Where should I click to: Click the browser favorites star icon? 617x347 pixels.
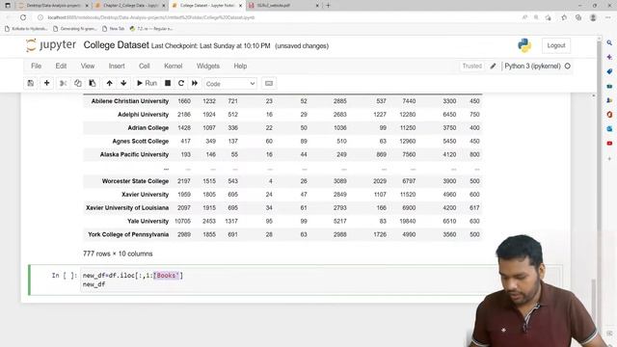(x=564, y=17)
